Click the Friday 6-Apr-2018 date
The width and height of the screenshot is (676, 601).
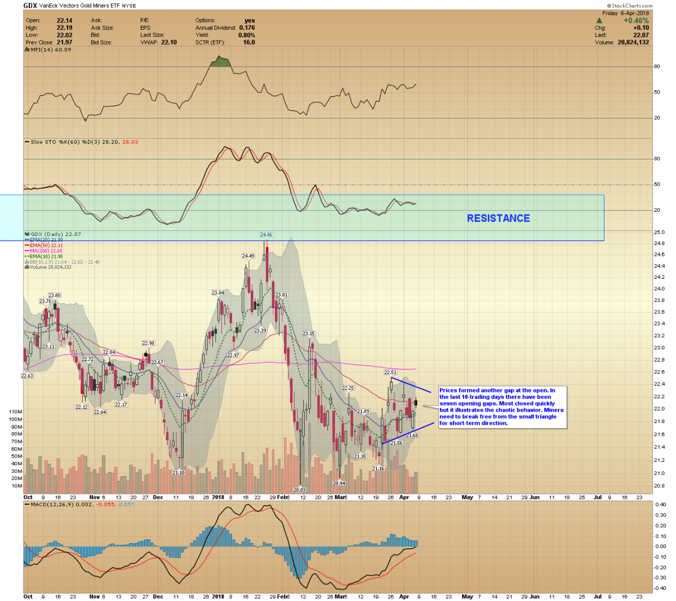(626, 14)
